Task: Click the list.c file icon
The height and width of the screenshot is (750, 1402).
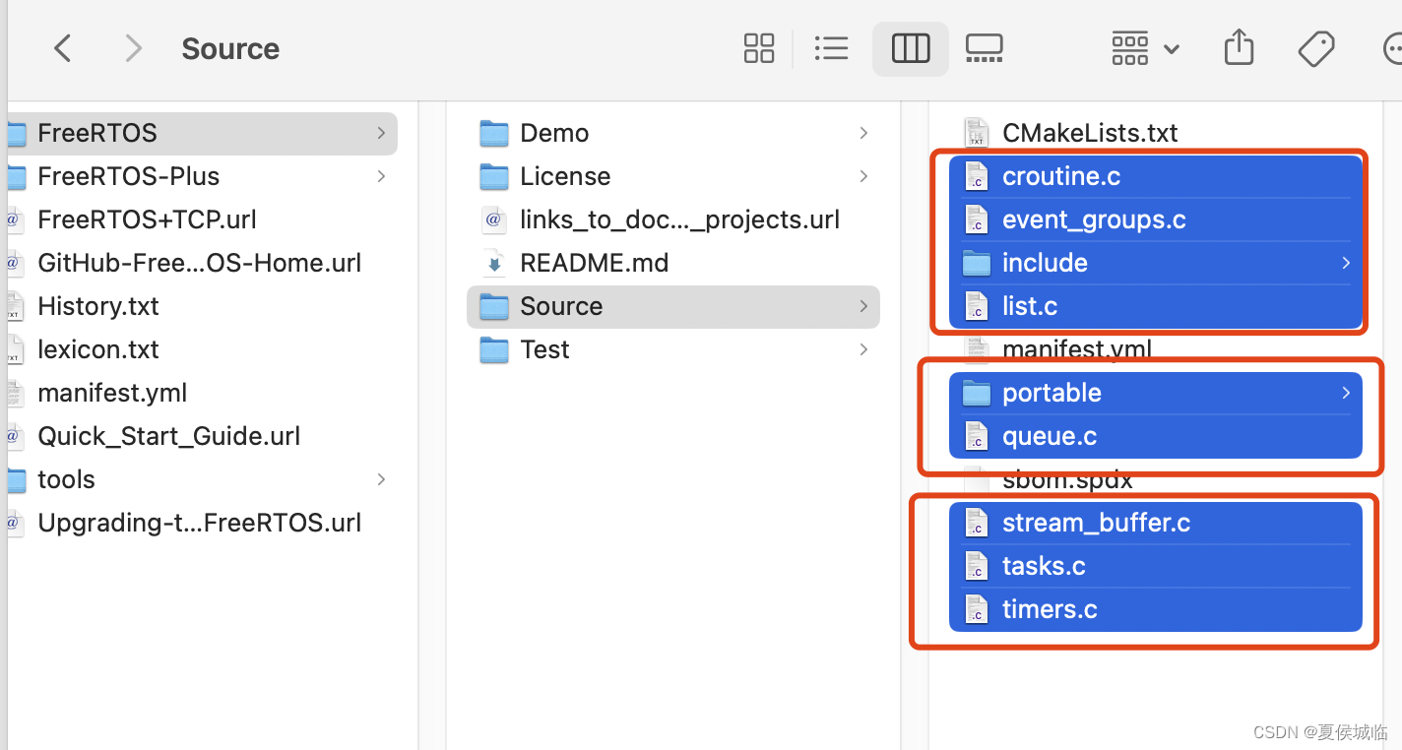Action: [976, 306]
